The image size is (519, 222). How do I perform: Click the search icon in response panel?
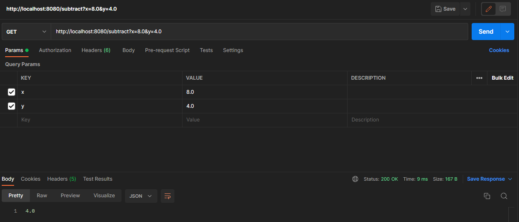click(504, 196)
